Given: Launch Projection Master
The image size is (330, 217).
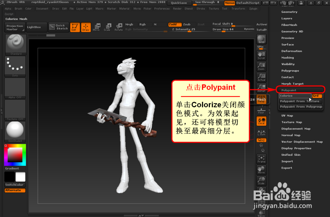Looking at the screenshot, I should click(x=15, y=27).
